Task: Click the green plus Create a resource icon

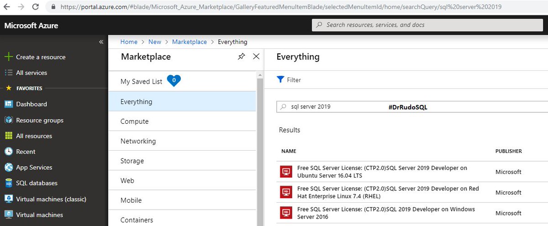Action: [x=8, y=57]
